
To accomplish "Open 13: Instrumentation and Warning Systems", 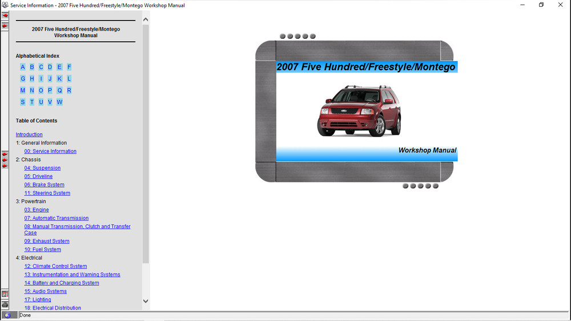I will pyautogui.click(x=72, y=275).
